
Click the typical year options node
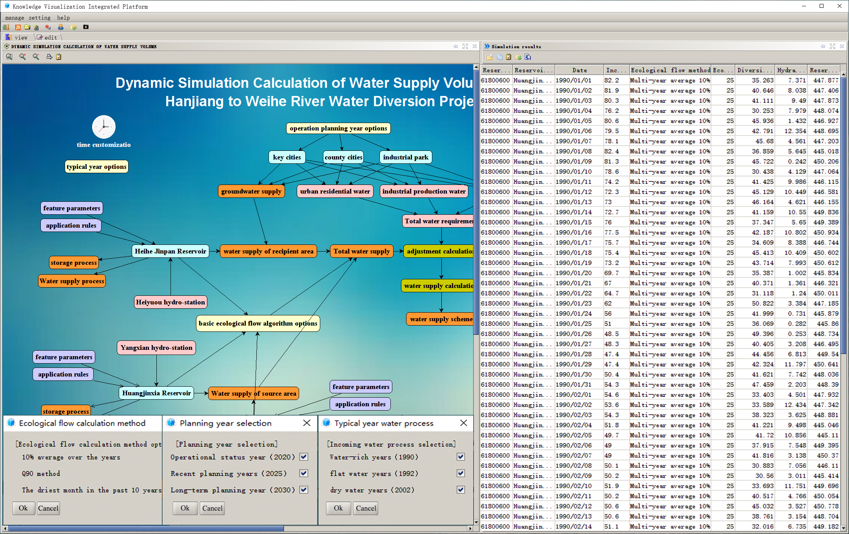tap(96, 167)
